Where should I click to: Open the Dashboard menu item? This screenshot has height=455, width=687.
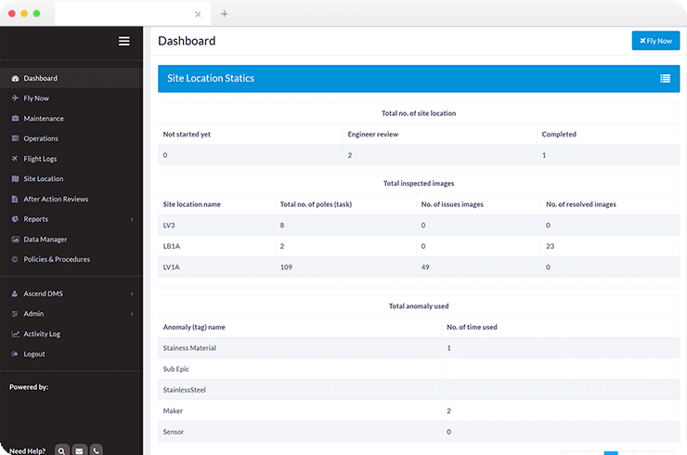tap(71, 78)
